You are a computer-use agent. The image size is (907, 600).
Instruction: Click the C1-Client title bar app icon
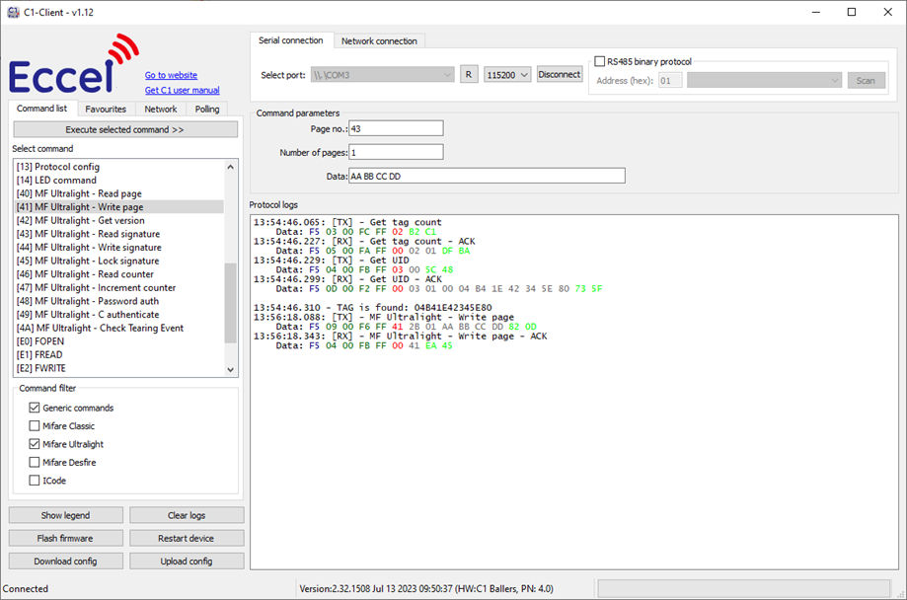(13, 12)
